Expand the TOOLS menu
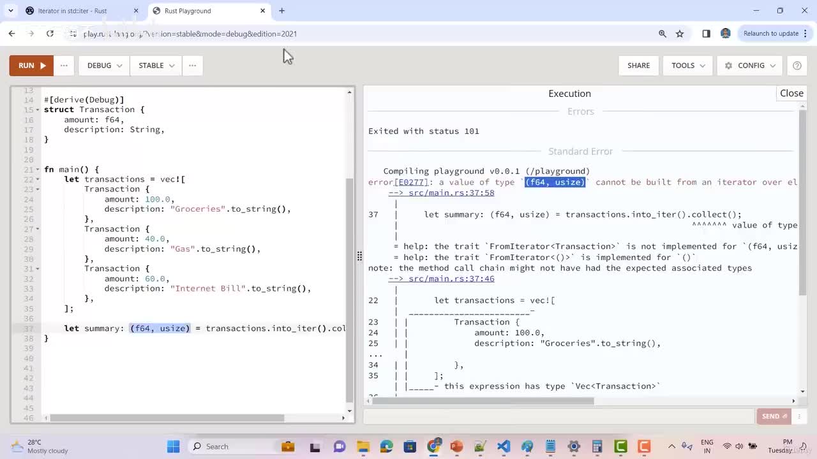The height and width of the screenshot is (459, 817). pos(688,66)
